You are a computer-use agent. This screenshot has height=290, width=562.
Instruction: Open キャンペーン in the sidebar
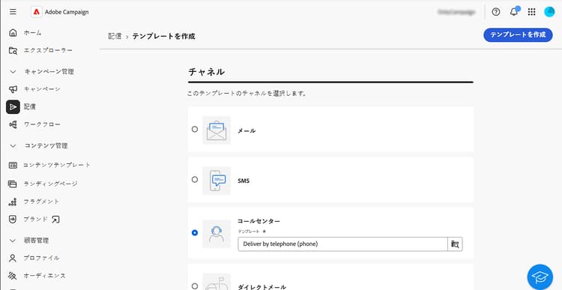[42, 89]
